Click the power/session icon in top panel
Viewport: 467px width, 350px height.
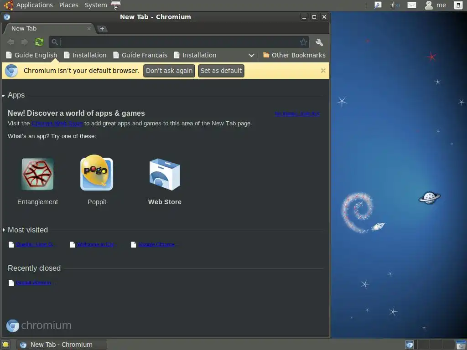coord(458,5)
